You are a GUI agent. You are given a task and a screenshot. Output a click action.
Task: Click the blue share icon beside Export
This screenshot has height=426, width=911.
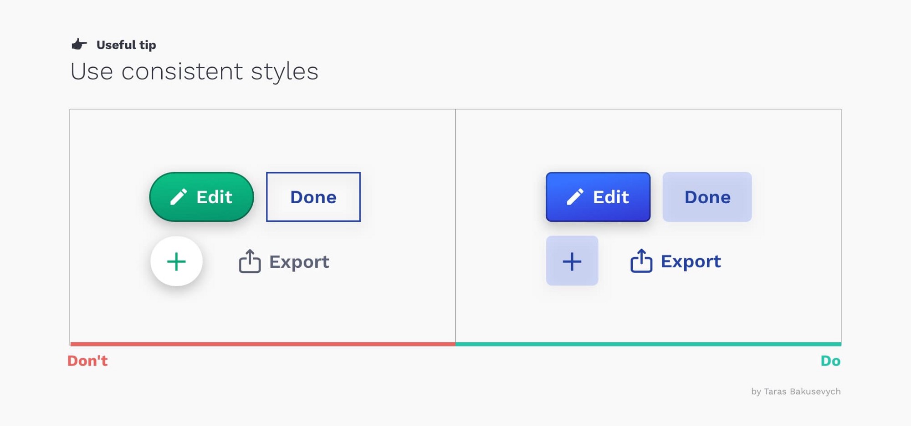coord(641,261)
